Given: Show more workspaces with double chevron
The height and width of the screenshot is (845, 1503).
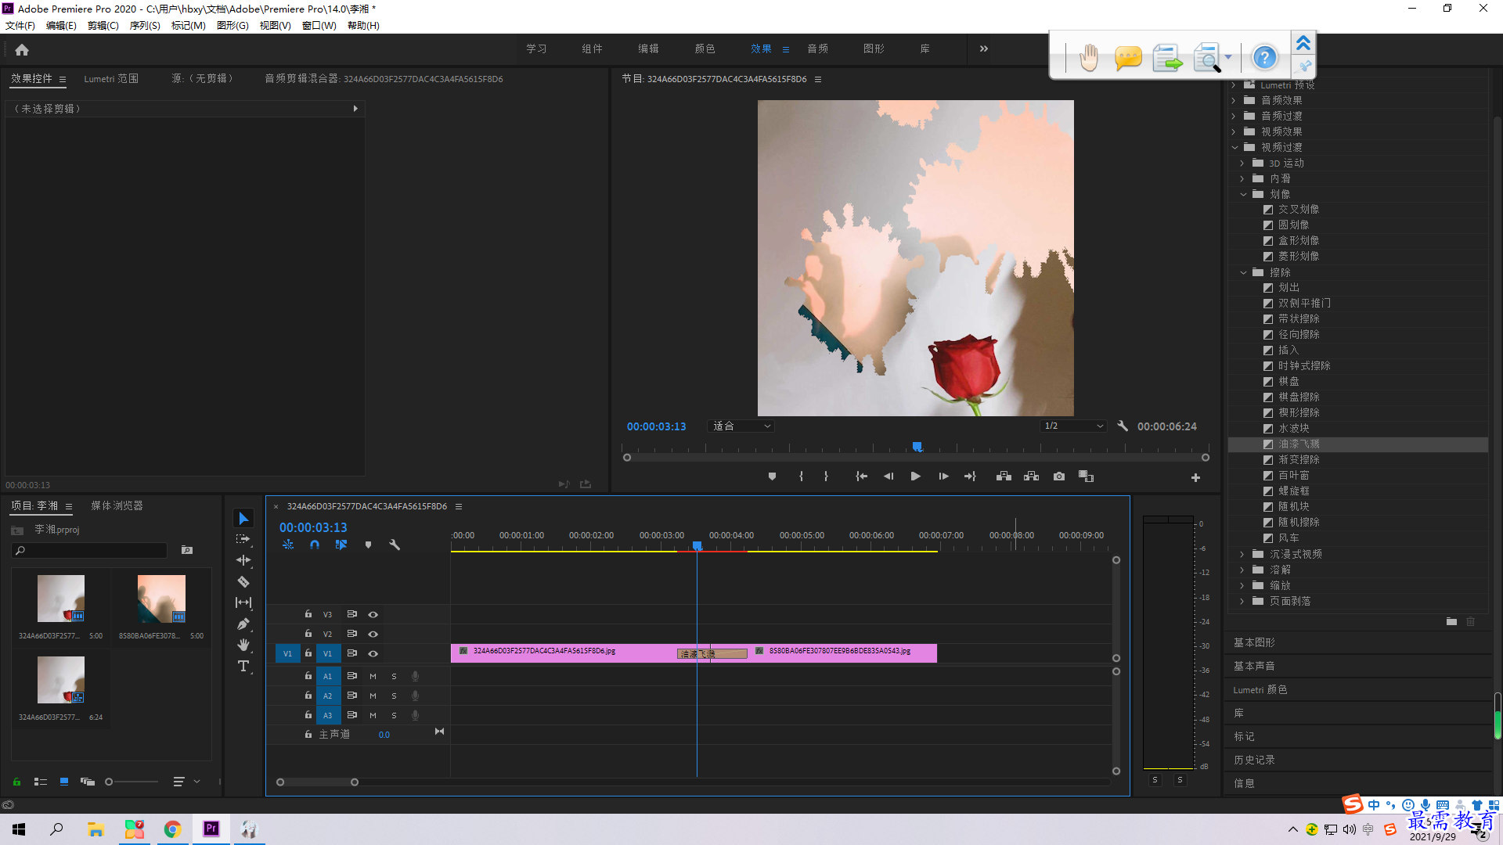Looking at the screenshot, I should (984, 49).
